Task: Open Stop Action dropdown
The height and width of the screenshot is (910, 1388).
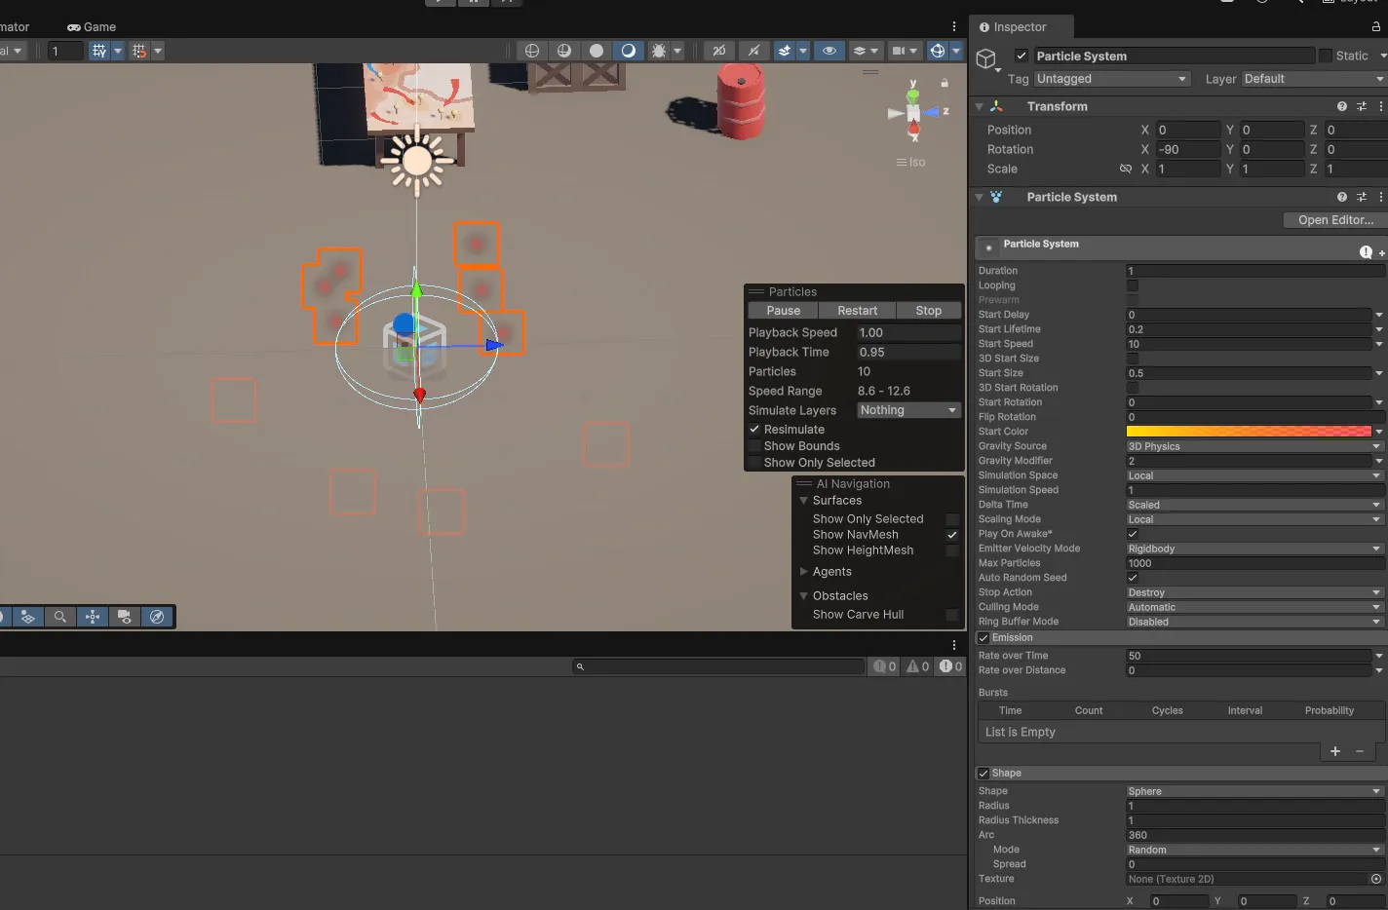Action: click(x=1254, y=592)
